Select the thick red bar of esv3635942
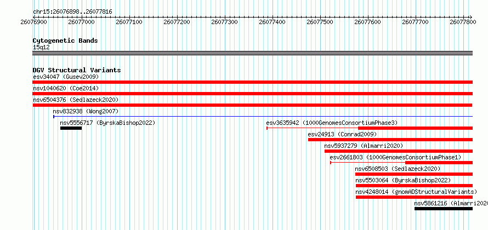488x230 pixels. [x=415, y=128]
